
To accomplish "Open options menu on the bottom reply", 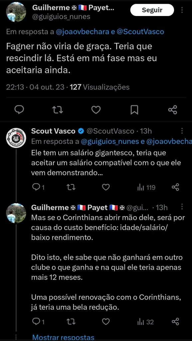I will tap(182, 207).
